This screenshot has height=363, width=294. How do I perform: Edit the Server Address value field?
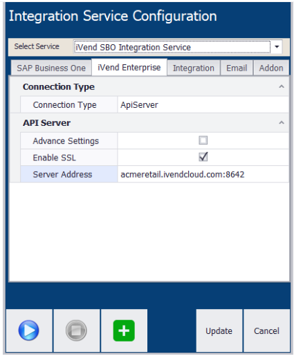pos(203,174)
